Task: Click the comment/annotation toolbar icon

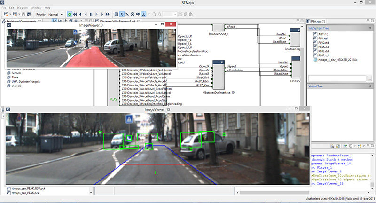Action: (138, 15)
